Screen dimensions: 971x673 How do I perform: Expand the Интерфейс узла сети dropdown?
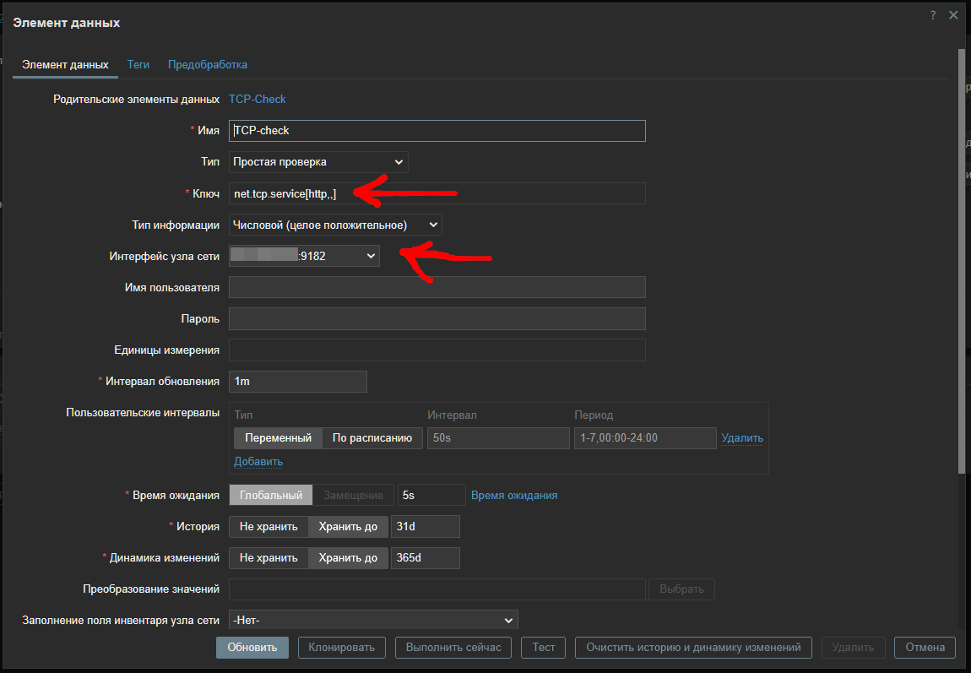coord(304,256)
